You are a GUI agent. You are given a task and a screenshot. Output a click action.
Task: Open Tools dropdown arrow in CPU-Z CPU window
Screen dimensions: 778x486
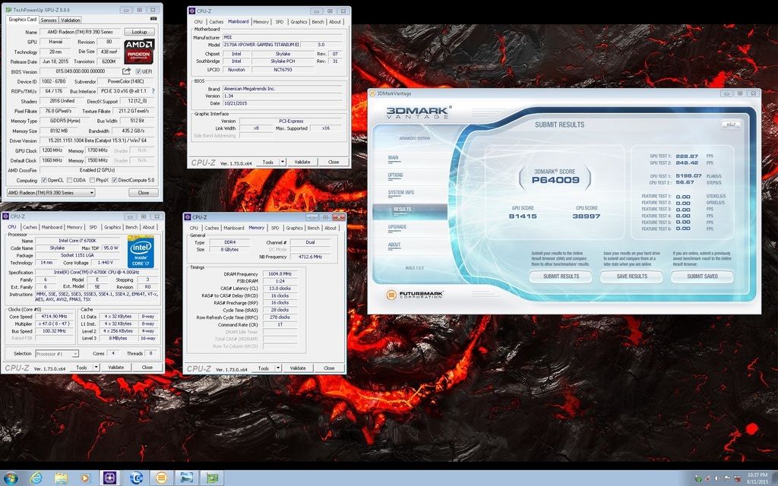[x=96, y=367]
